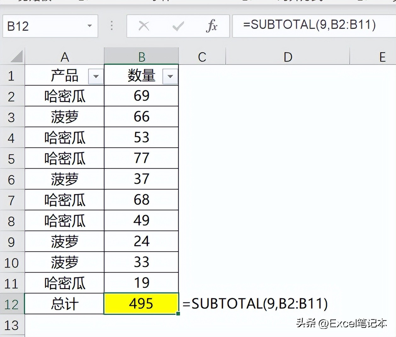The height and width of the screenshot is (337, 396).
Task: Click the Enter checkmark icon beside the formula bar
Action: (x=178, y=26)
